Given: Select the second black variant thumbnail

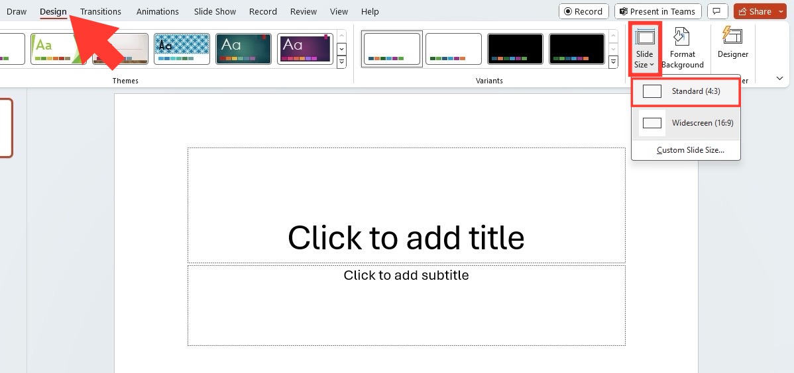Looking at the screenshot, I should pyautogui.click(x=577, y=49).
